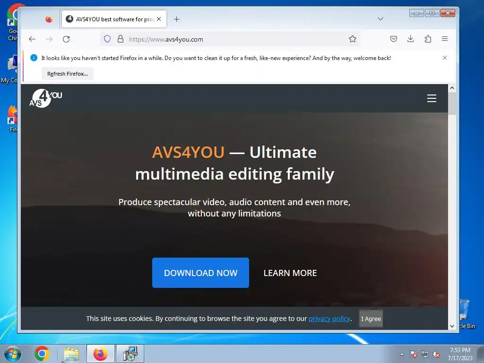
Task: Dismiss the Firefox refresh notification
Action: click(x=445, y=58)
